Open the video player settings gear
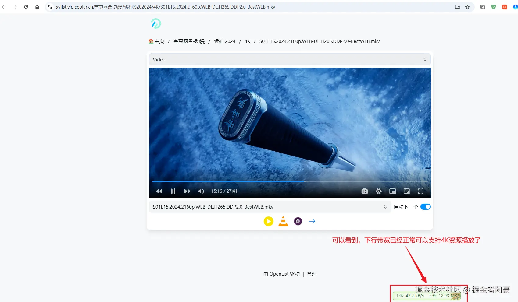 pos(379,191)
